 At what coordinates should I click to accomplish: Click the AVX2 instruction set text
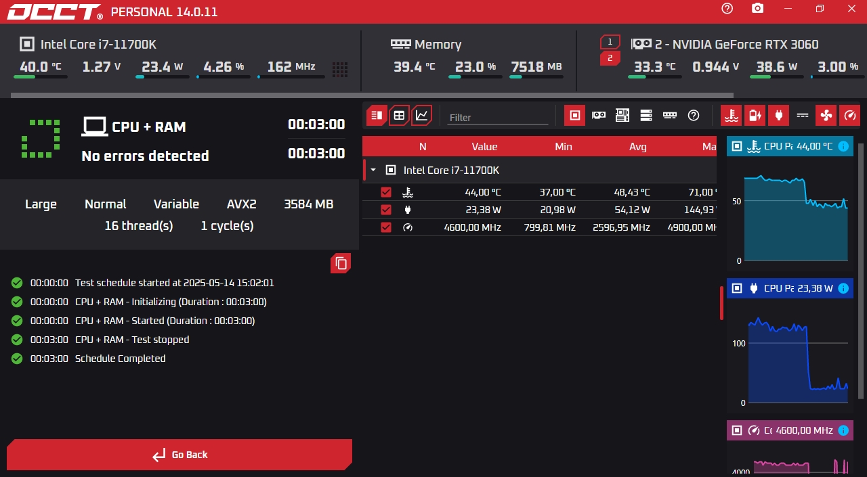click(x=242, y=204)
